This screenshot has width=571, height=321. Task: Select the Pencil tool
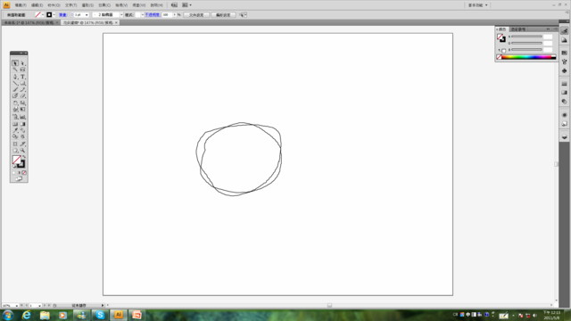[22, 89]
